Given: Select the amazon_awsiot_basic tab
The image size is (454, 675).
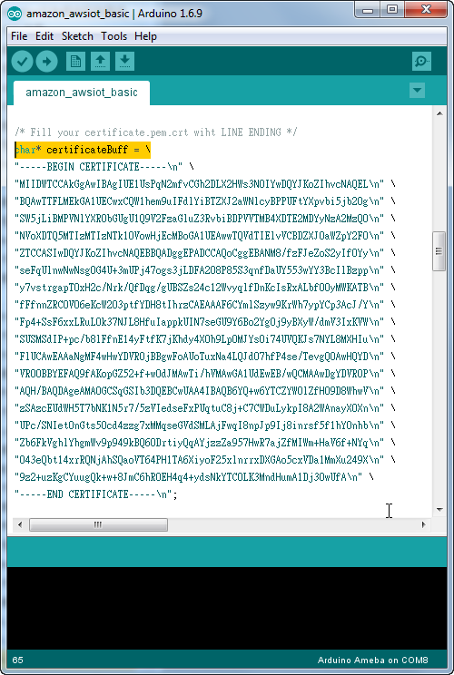Looking at the screenshot, I should click(82, 93).
